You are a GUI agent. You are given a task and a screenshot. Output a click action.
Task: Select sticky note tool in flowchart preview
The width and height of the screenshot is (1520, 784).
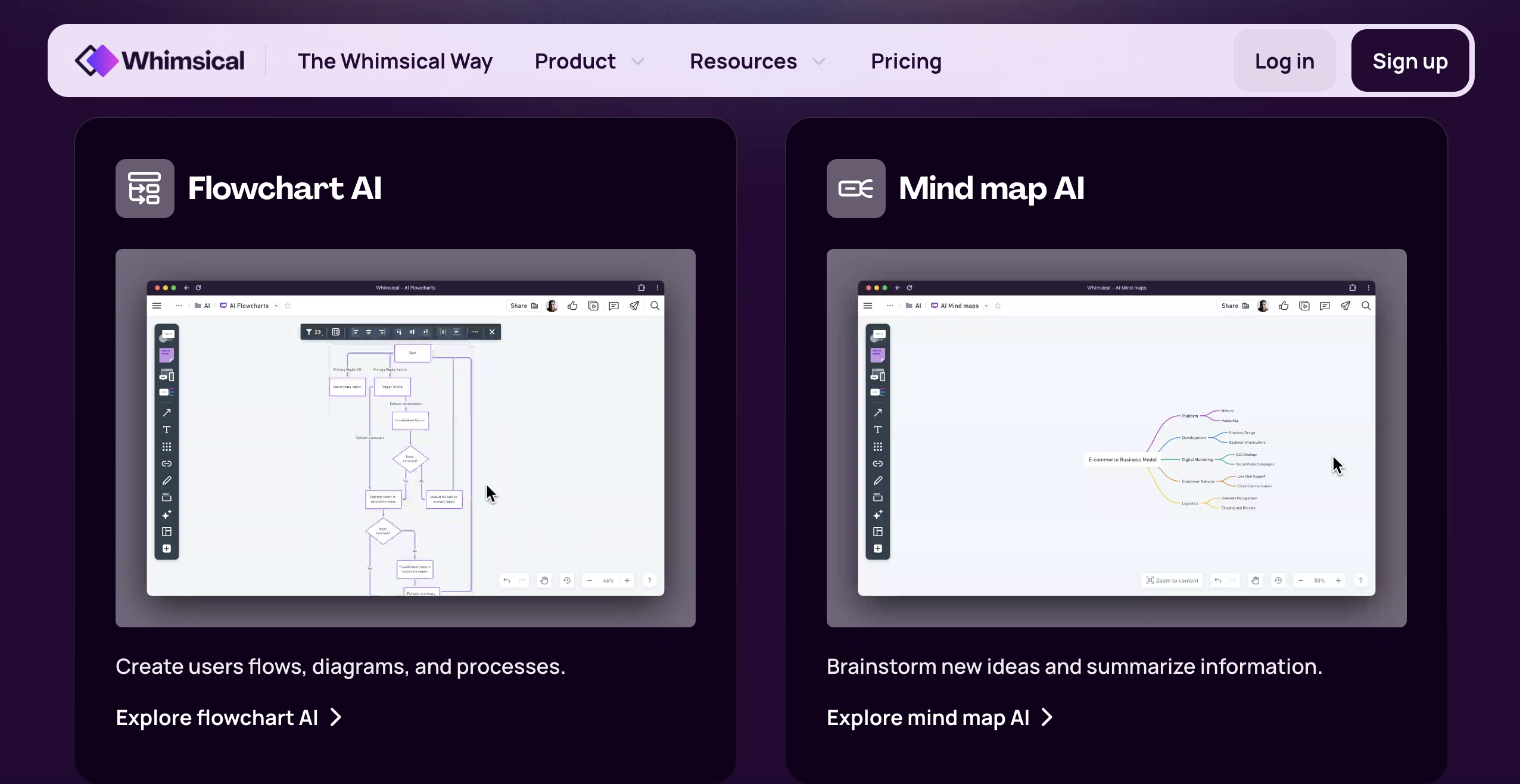[167, 355]
